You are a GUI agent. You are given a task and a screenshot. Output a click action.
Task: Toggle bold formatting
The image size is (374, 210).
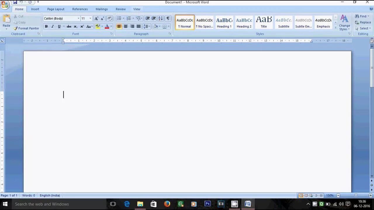point(46,27)
